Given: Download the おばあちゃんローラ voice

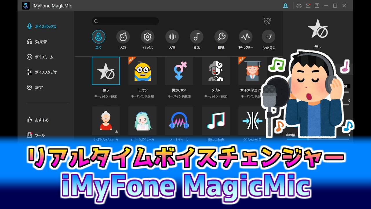Looking at the screenshot, I should point(117,131).
